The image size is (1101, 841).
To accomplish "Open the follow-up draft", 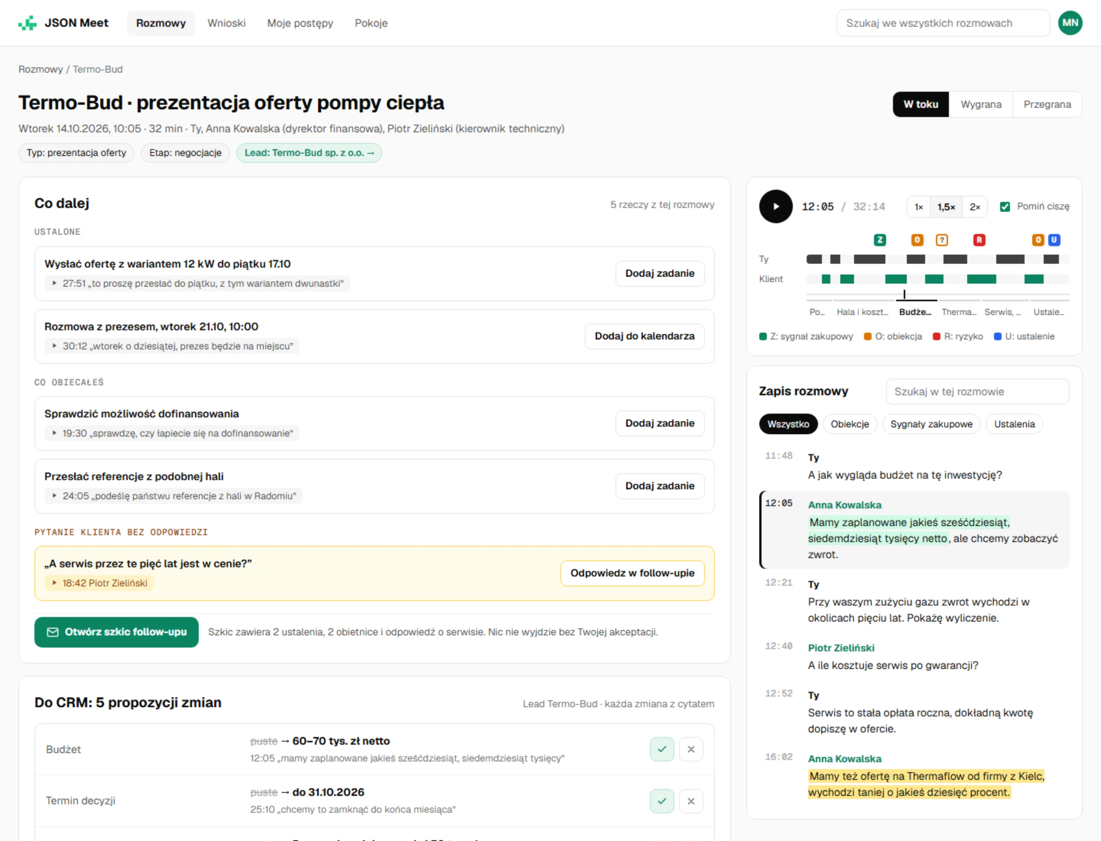I will (116, 632).
